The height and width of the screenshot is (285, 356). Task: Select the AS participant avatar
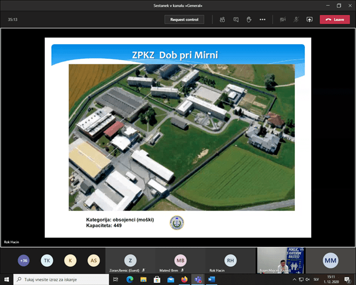94,260
